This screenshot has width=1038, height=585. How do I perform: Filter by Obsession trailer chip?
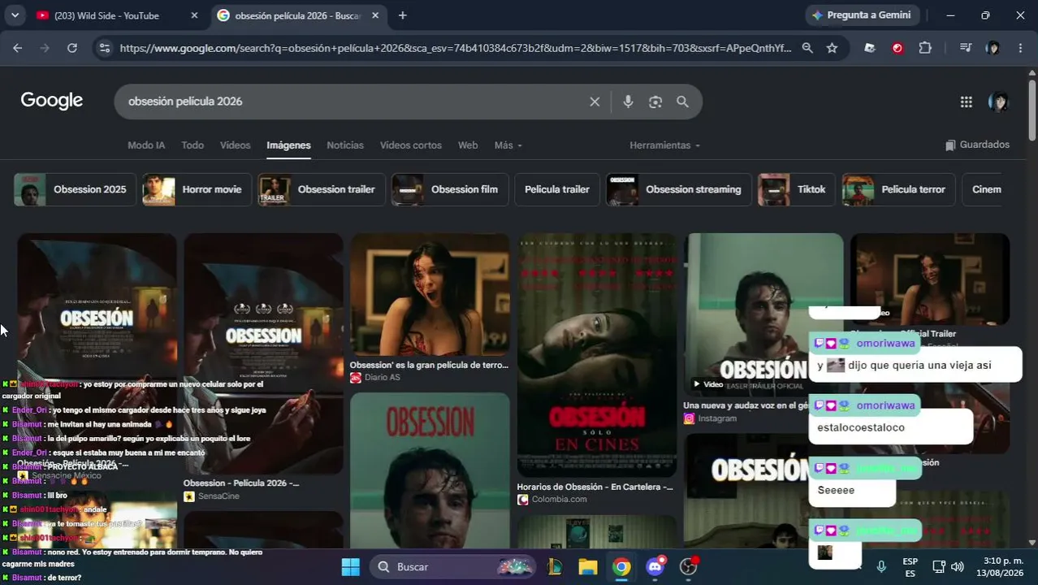coord(320,189)
